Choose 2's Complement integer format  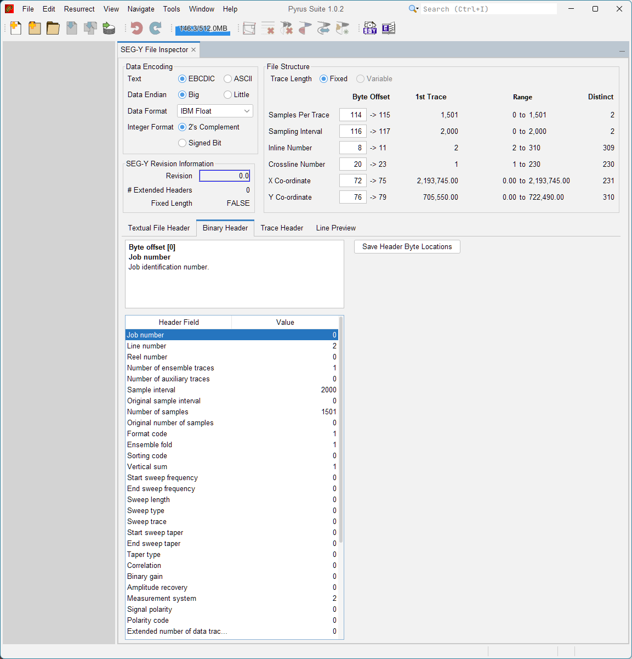tap(209, 127)
